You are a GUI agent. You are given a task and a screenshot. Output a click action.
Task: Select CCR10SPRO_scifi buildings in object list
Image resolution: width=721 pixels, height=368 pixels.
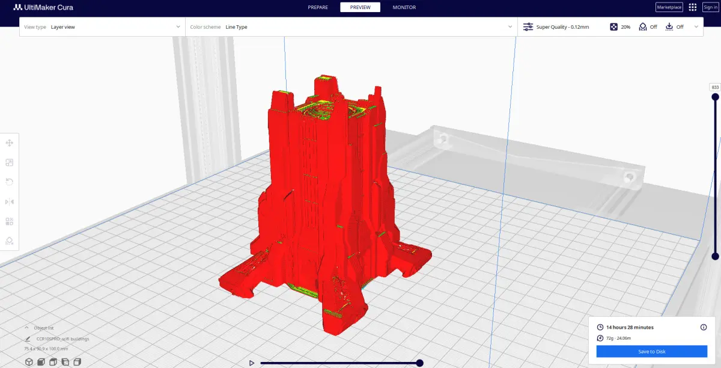pos(62,339)
